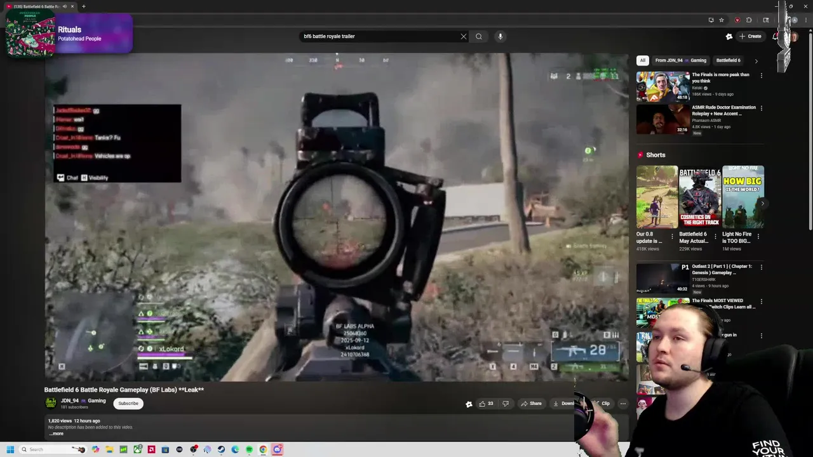Open the 'JDN_94 Gaming' channel name link
The height and width of the screenshot is (457, 813).
[x=83, y=401]
